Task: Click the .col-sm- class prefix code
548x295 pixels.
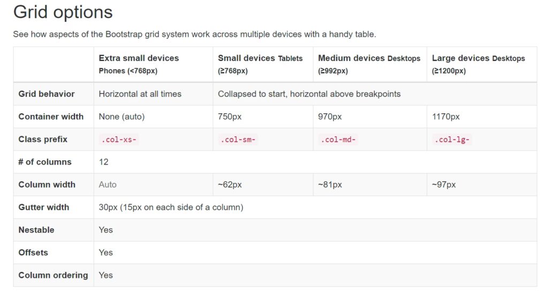Action: [x=238, y=140]
